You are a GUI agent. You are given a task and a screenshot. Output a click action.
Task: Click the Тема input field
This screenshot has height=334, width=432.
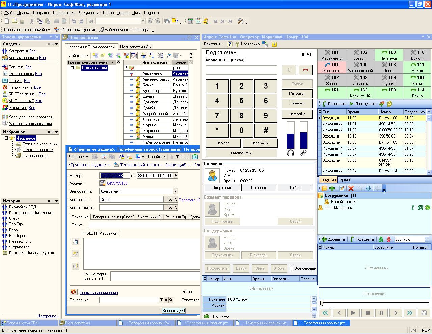(144, 225)
